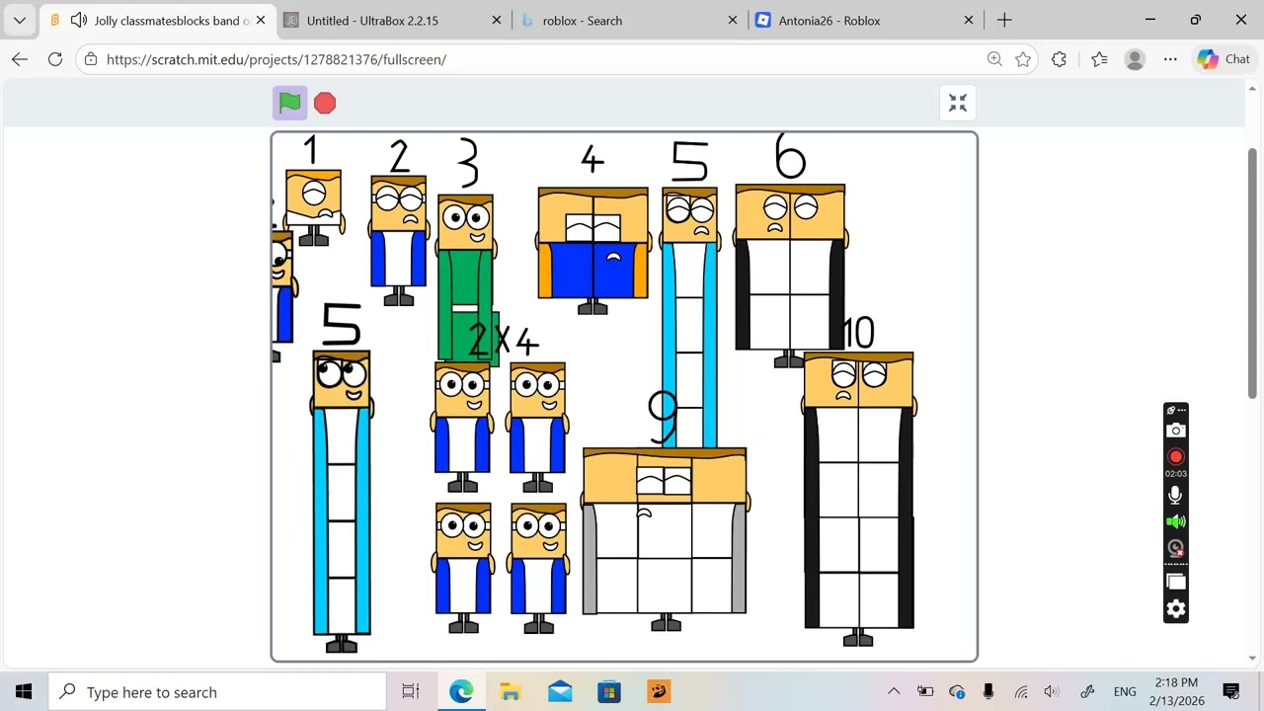
Task: Switch to Jolly classmatesblocks band tab
Action: [x=158, y=20]
